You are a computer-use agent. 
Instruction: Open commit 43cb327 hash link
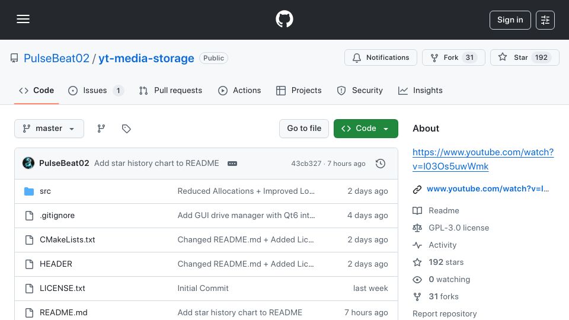pos(306,164)
